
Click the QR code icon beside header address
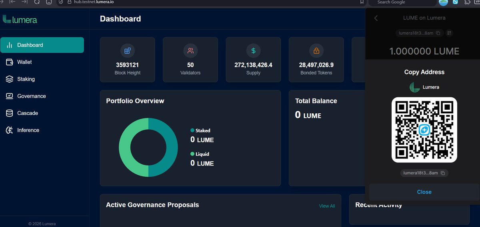[449, 33]
